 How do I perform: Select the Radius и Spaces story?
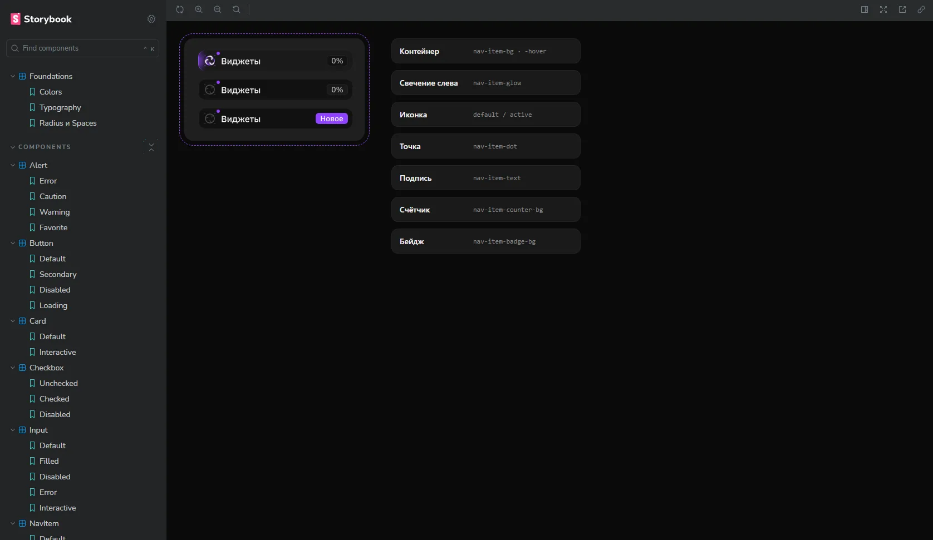pos(68,123)
